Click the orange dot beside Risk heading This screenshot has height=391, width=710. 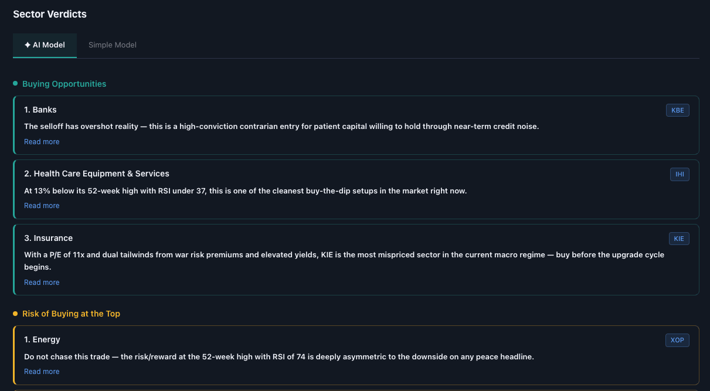pyautogui.click(x=16, y=314)
